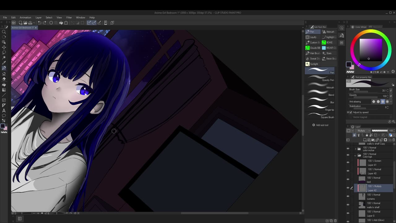
Task: Open the Multiply blending mode dropdown
Action: [x=363, y=131]
